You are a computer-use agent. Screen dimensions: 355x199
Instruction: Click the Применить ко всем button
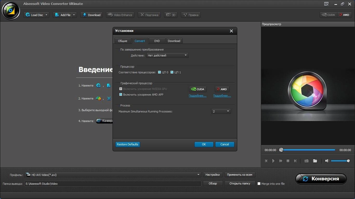[240, 175]
